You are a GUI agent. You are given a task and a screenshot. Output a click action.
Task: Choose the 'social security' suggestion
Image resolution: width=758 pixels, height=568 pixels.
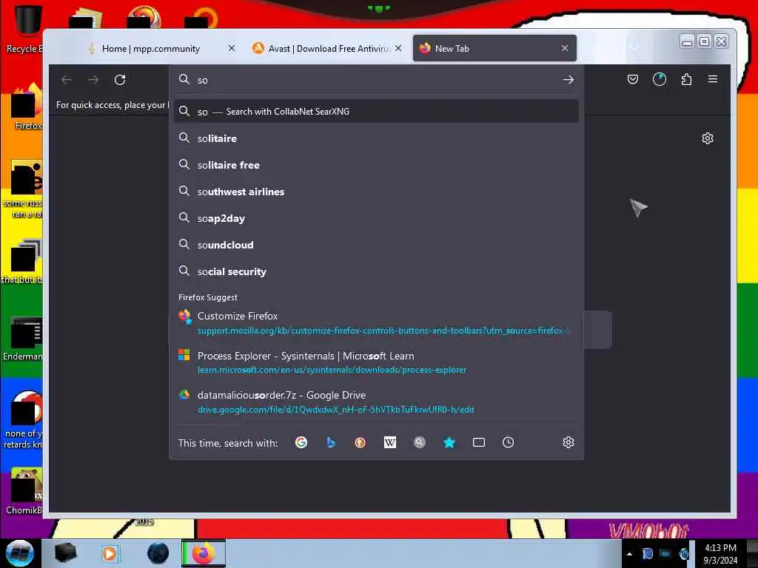[x=376, y=271]
